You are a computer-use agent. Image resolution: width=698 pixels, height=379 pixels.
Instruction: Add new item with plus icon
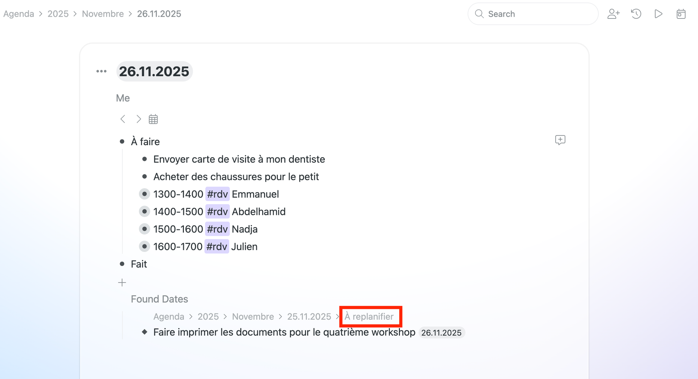(122, 282)
